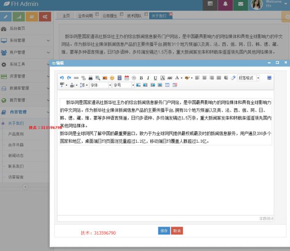
Task: Switch to the 公司理念 tab
Action: click(x=110, y=16)
